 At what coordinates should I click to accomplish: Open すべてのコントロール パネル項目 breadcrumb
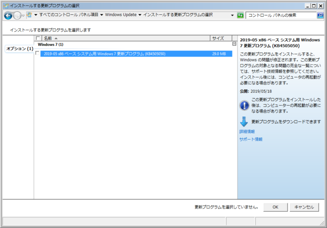click(x=69, y=15)
